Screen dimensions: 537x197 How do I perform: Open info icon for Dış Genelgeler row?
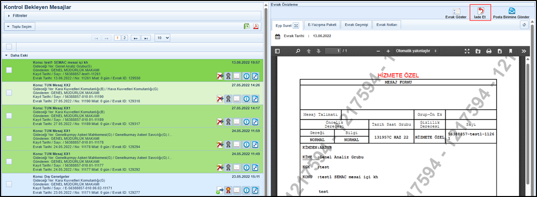[246, 190]
